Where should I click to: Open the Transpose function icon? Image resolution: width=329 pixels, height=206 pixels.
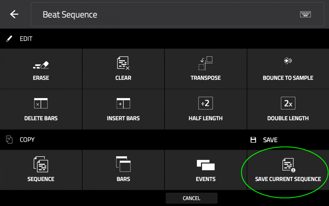pyautogui.click(x=206, y=63)
